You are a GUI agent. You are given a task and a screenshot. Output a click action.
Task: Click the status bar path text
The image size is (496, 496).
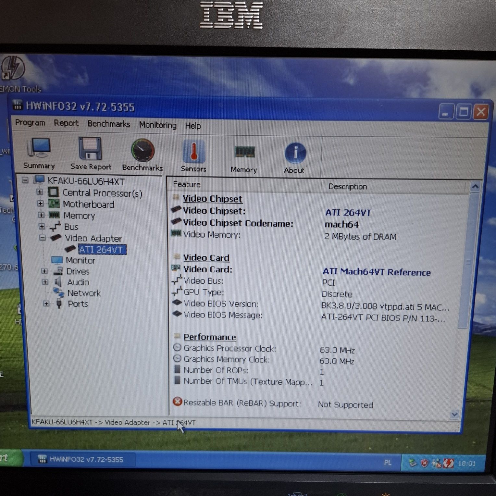[x=114, y=422]
